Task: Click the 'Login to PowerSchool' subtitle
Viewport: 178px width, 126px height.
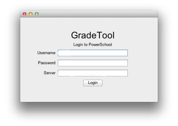Action: (92, 45)
